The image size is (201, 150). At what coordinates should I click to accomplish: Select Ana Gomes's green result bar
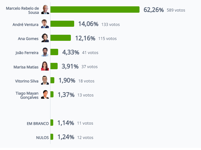61,38
